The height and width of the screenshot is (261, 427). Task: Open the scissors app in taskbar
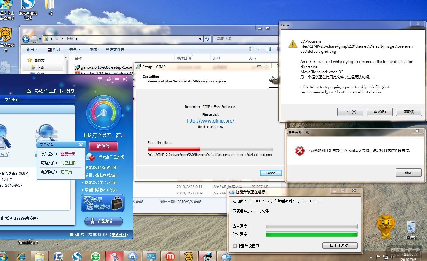[x=114, y=257]
